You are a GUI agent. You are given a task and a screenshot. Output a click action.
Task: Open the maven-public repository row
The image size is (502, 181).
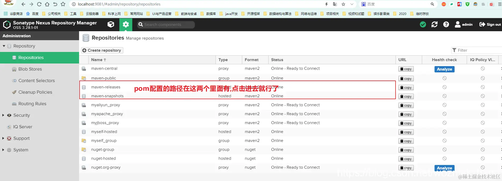[290, 78]
